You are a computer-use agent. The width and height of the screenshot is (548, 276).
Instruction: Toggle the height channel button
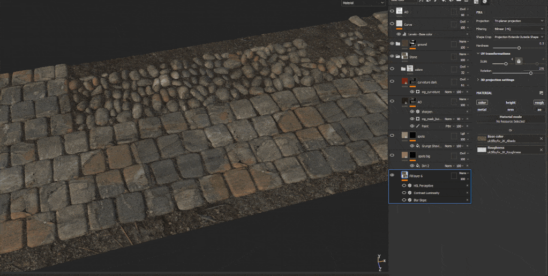click(511, 102)
